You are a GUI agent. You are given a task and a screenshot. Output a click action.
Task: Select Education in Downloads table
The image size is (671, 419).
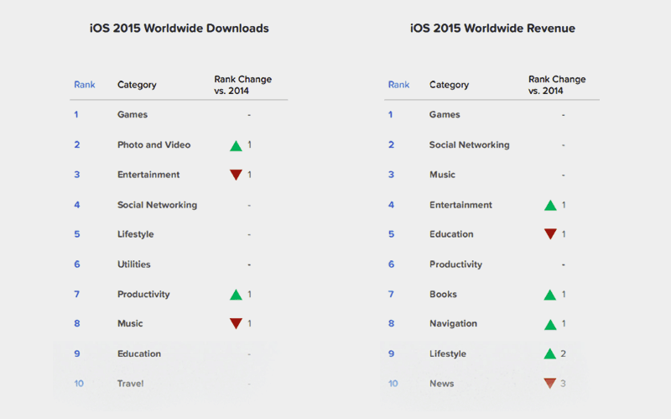tap(139, 354)
